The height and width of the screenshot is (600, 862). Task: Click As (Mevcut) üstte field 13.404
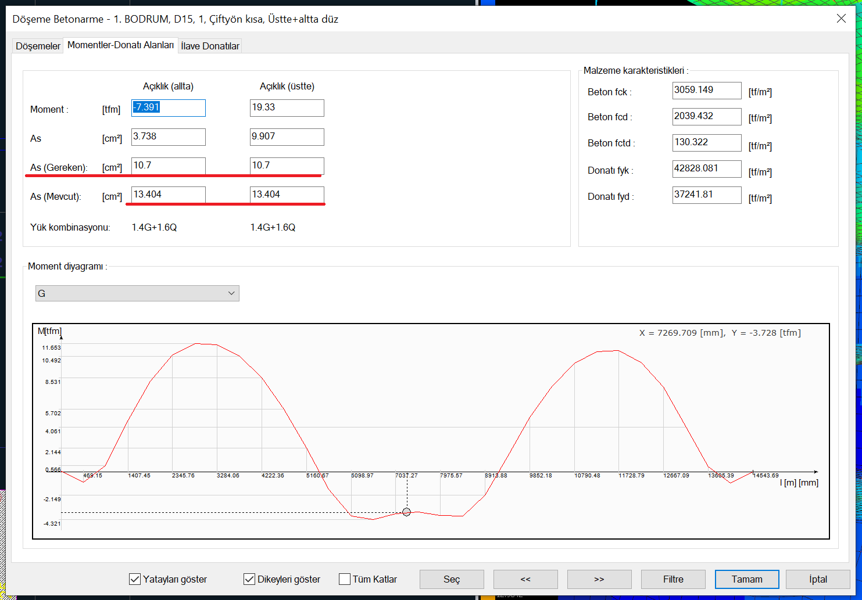pyautogui.click(x=287, y=195)
